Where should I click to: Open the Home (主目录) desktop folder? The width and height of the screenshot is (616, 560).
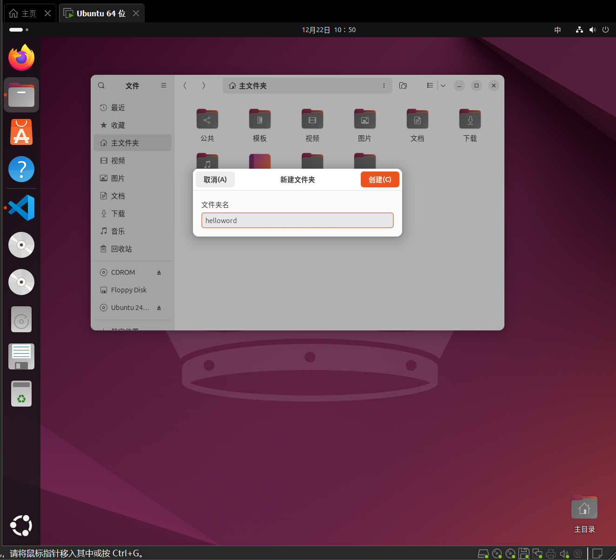[x=584, y=514]
